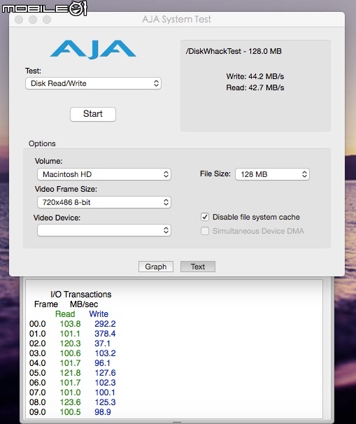Click frame 03.0 write value 103.2
Screen dimensions: 356x424
pyautogui.click(x=105, y=353)
